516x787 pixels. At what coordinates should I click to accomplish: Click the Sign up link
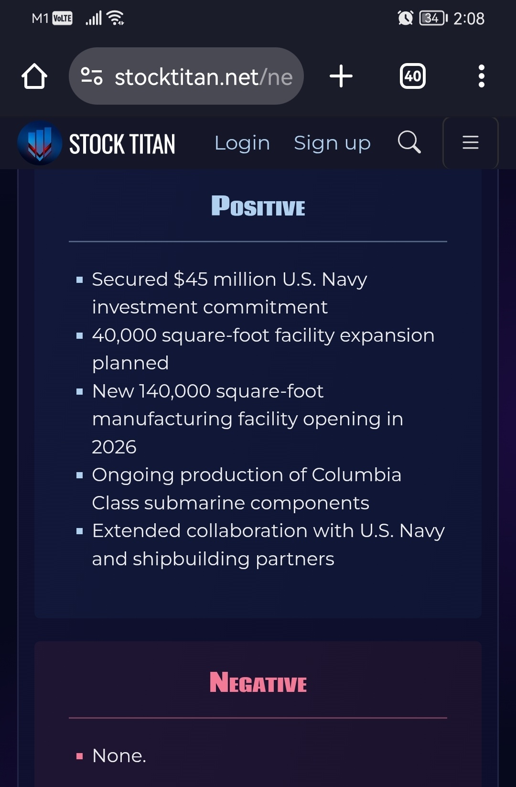coord(332,143)
